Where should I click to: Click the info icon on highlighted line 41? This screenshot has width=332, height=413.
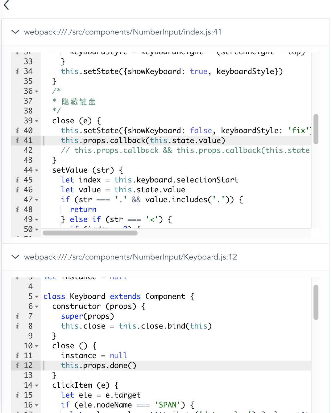[x=17, y=140]
